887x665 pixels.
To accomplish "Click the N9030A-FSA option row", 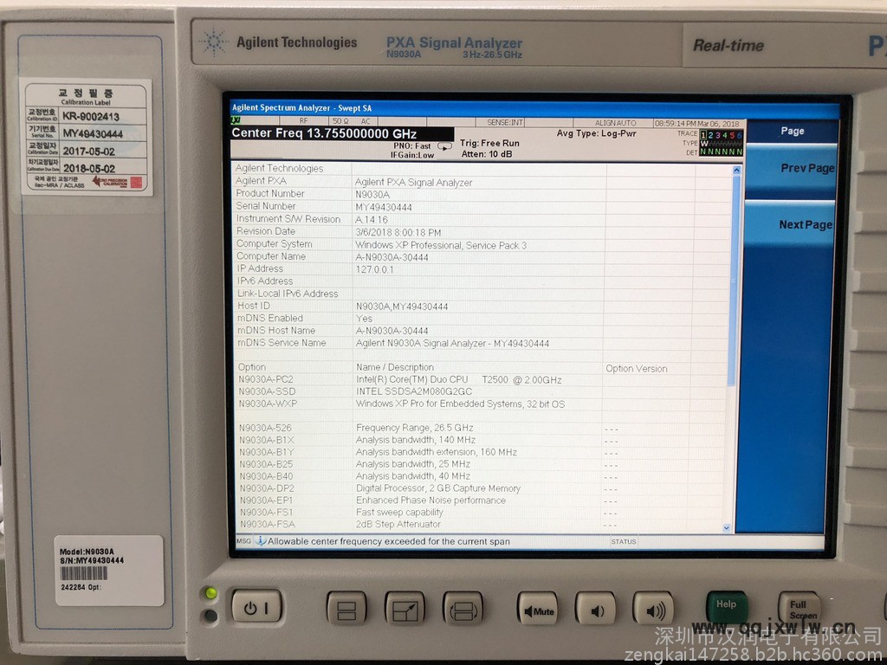I will pyautogui.click(x=481, y=524).
